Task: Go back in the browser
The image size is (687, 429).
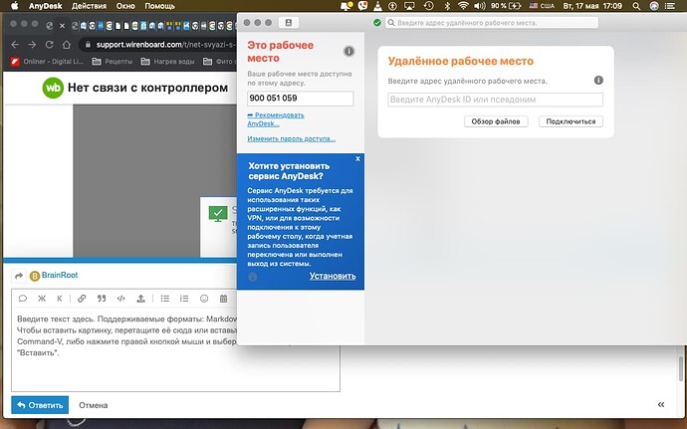Action: tap(15, 45)
